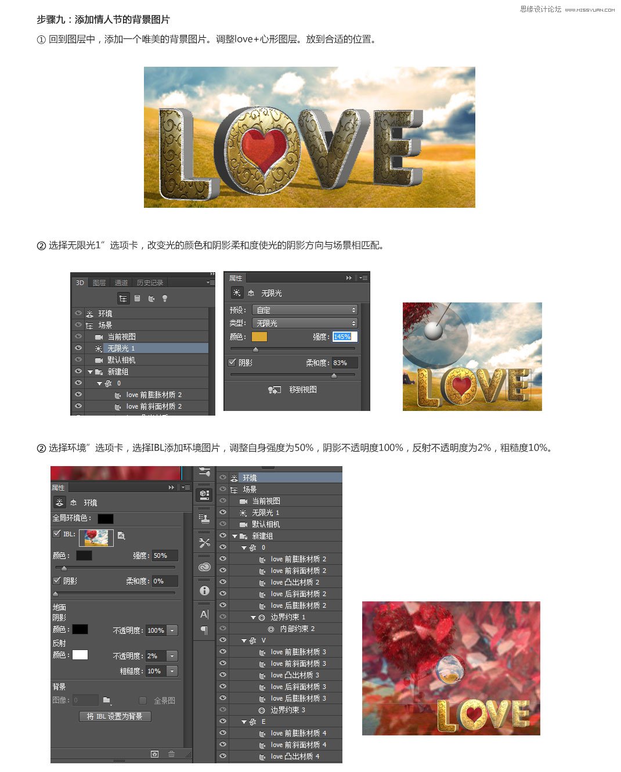Switch to the 图层 tab
Viewport: 621px width, 772px height.
(x=99, y=283)
